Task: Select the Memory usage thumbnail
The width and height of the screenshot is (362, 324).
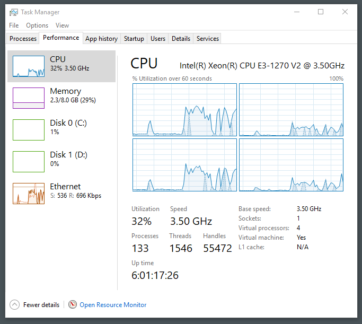Action: tap(29, 98)
